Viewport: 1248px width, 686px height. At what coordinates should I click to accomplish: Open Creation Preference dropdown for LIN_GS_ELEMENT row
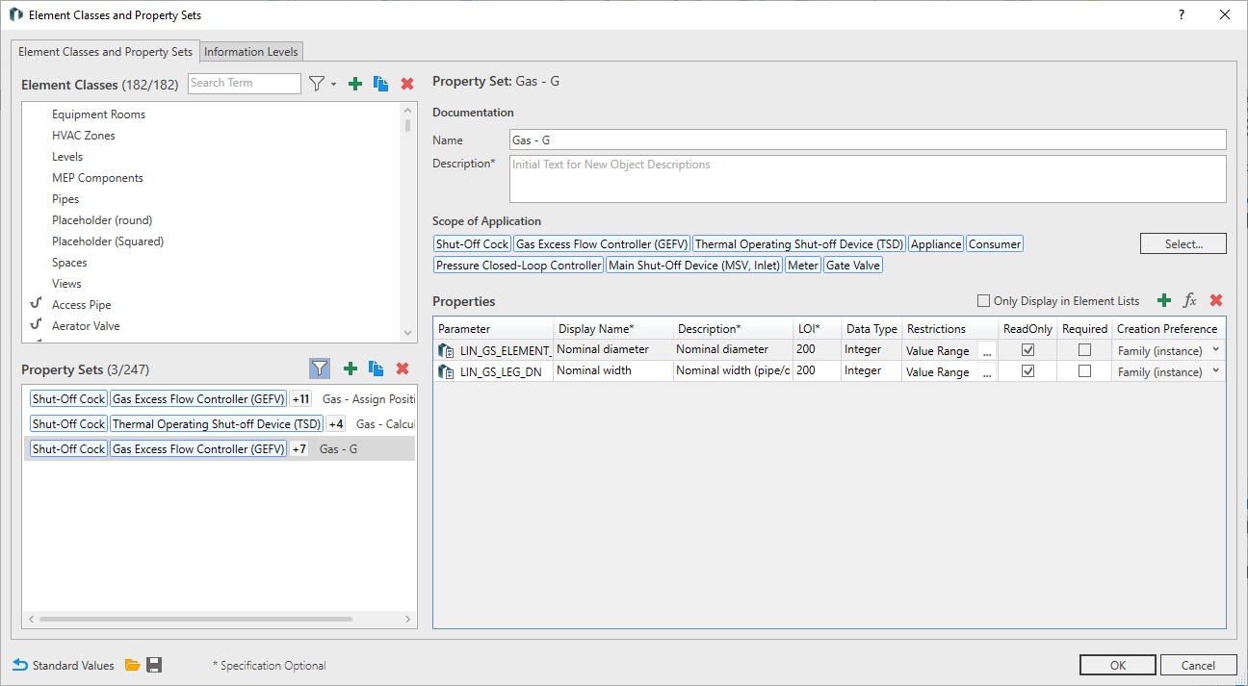(x=1215, y=350)
